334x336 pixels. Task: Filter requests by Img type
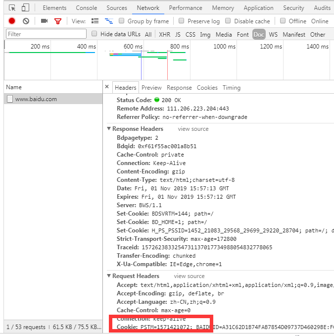[205, 35]
